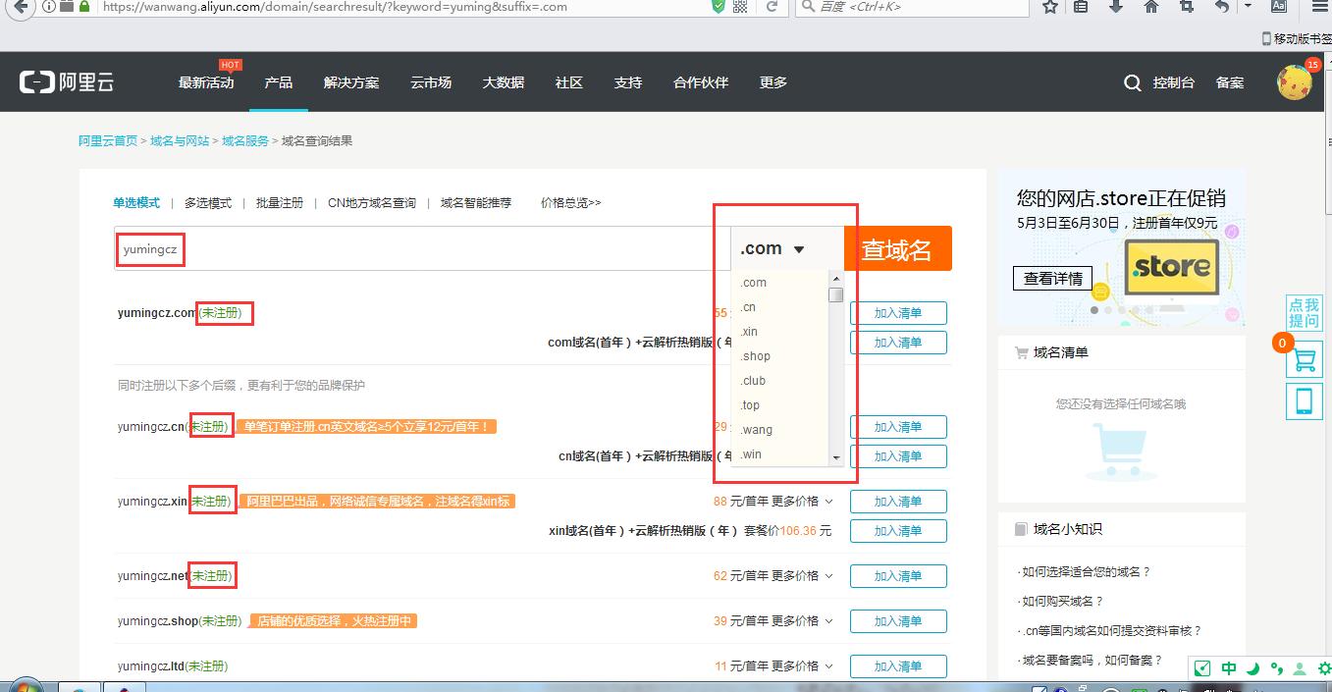Image resolution: width=1332 pixels, height=692 pixels.
Task: Click the yumingcz domain input field
Action: click(148, 249)
